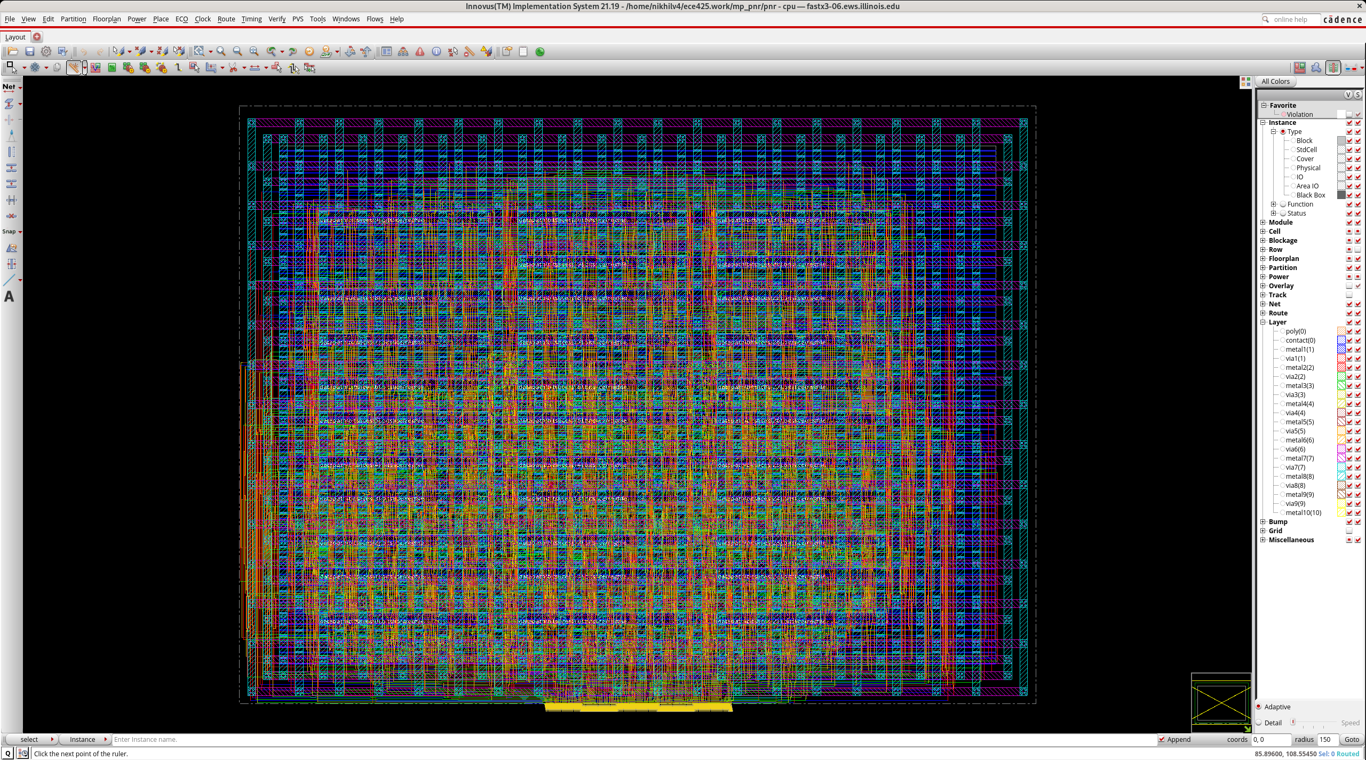Viewport: 1366px width, 760px height.
Task: Click the summary report notepad icon
Action: [523, 51]
